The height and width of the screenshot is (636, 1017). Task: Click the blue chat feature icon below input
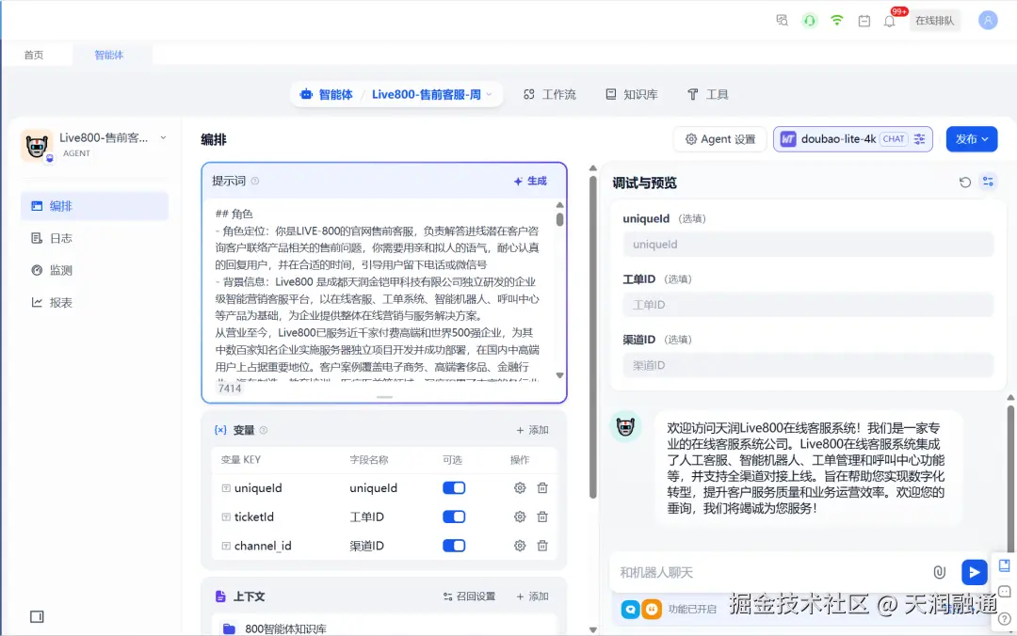[x=630, y=610]
